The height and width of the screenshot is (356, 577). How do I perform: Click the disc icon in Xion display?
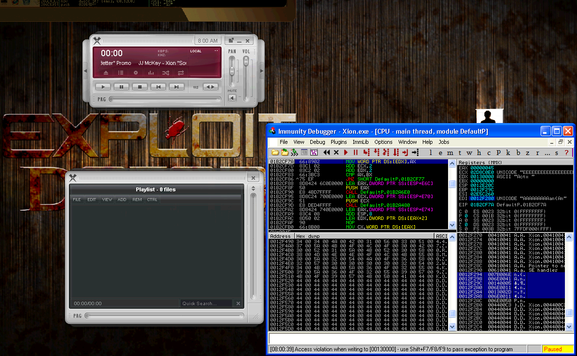pyautogui.click(x=136, y=73)
